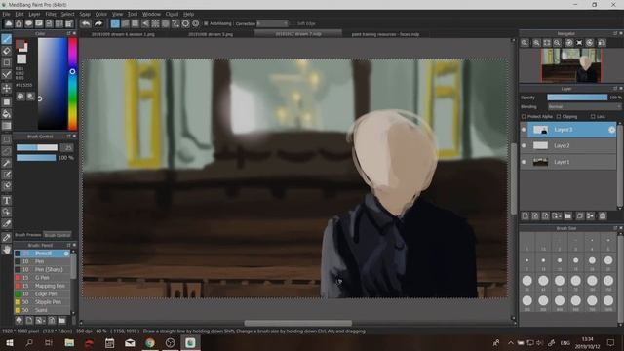This screenshot has width=624, height=351.
Task: Click the Undo arrow in the toolbar
Action: (x=86, y=23)
